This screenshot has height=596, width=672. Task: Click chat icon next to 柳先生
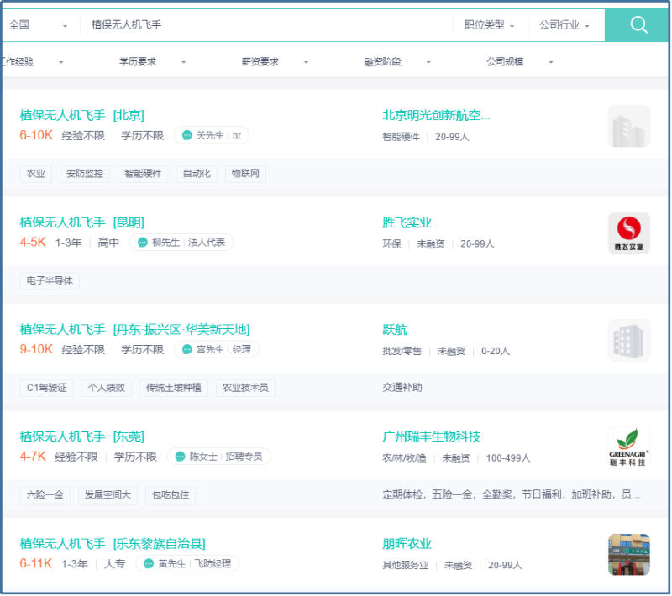coord(143,243)
